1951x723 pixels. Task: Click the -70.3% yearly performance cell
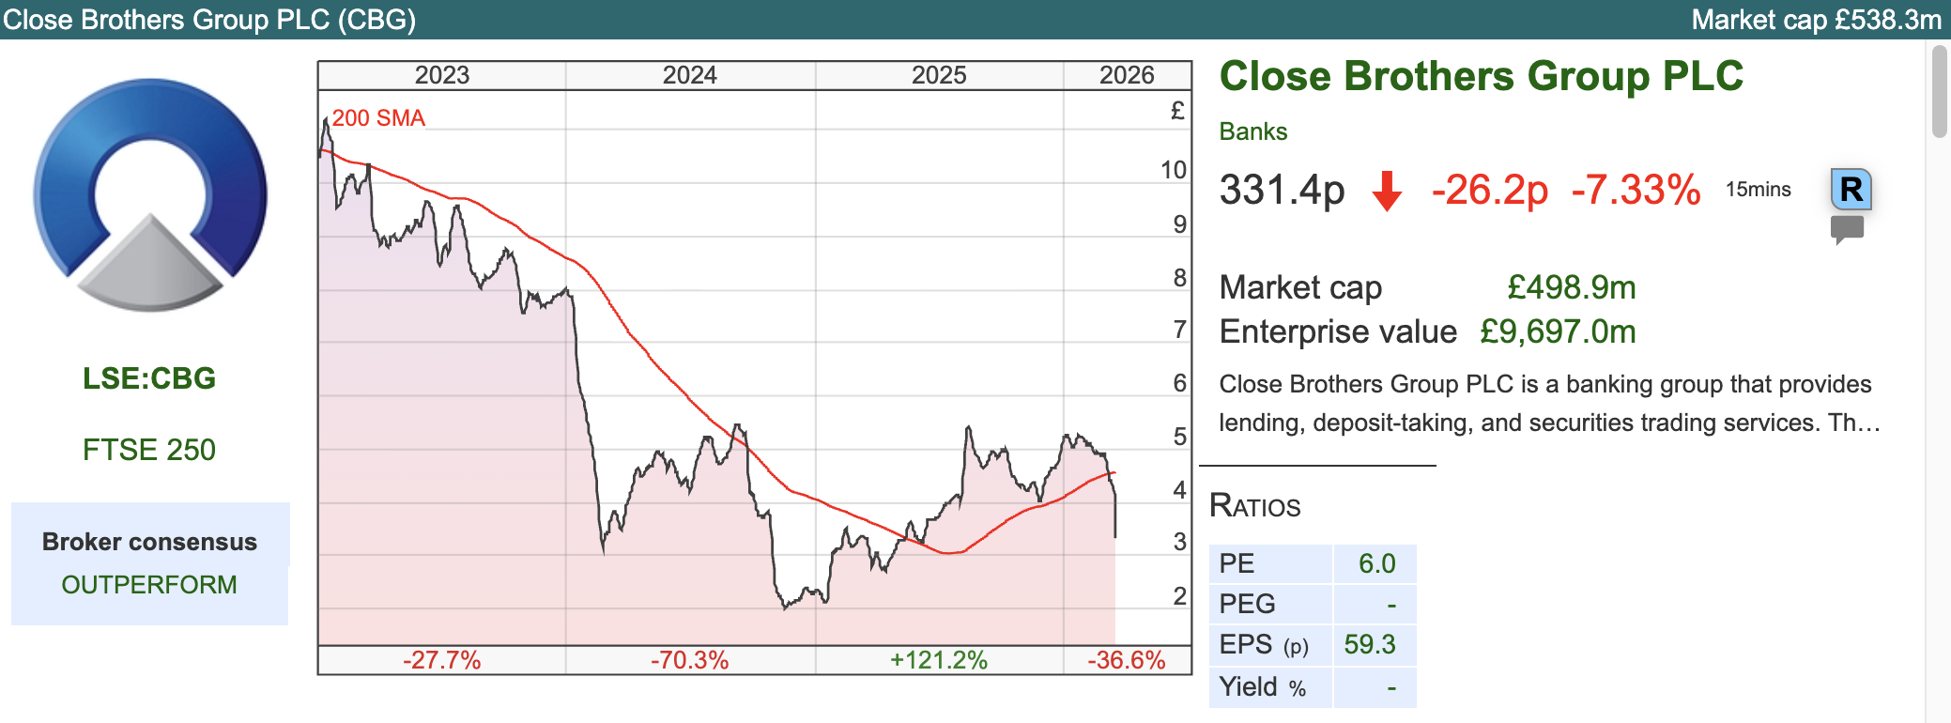click(x=690, y=660)
